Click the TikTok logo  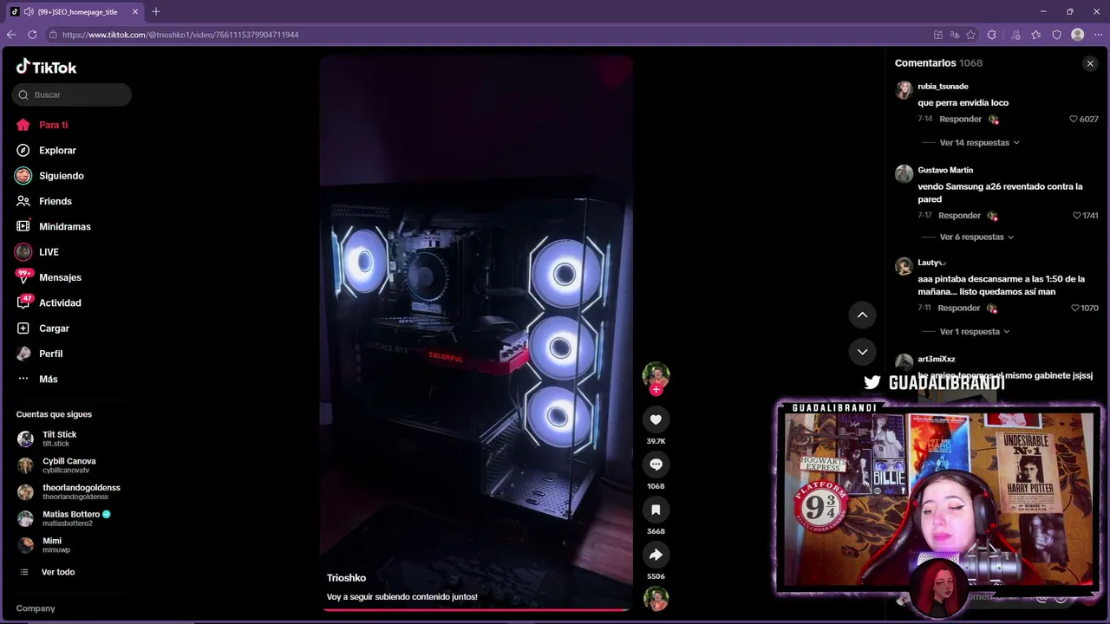(46, 67)
